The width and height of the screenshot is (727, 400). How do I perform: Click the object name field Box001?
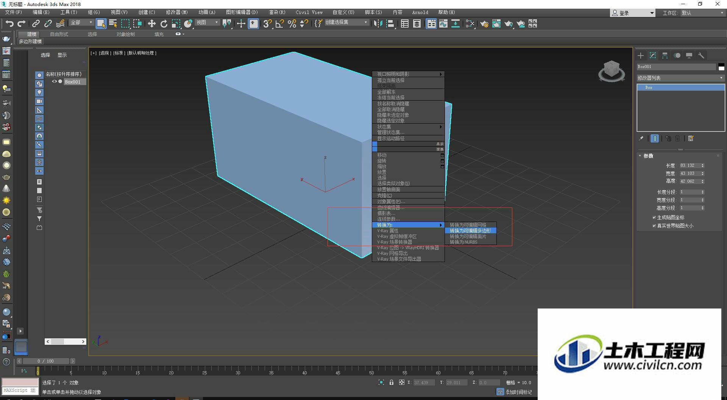(x=676, y=67)
